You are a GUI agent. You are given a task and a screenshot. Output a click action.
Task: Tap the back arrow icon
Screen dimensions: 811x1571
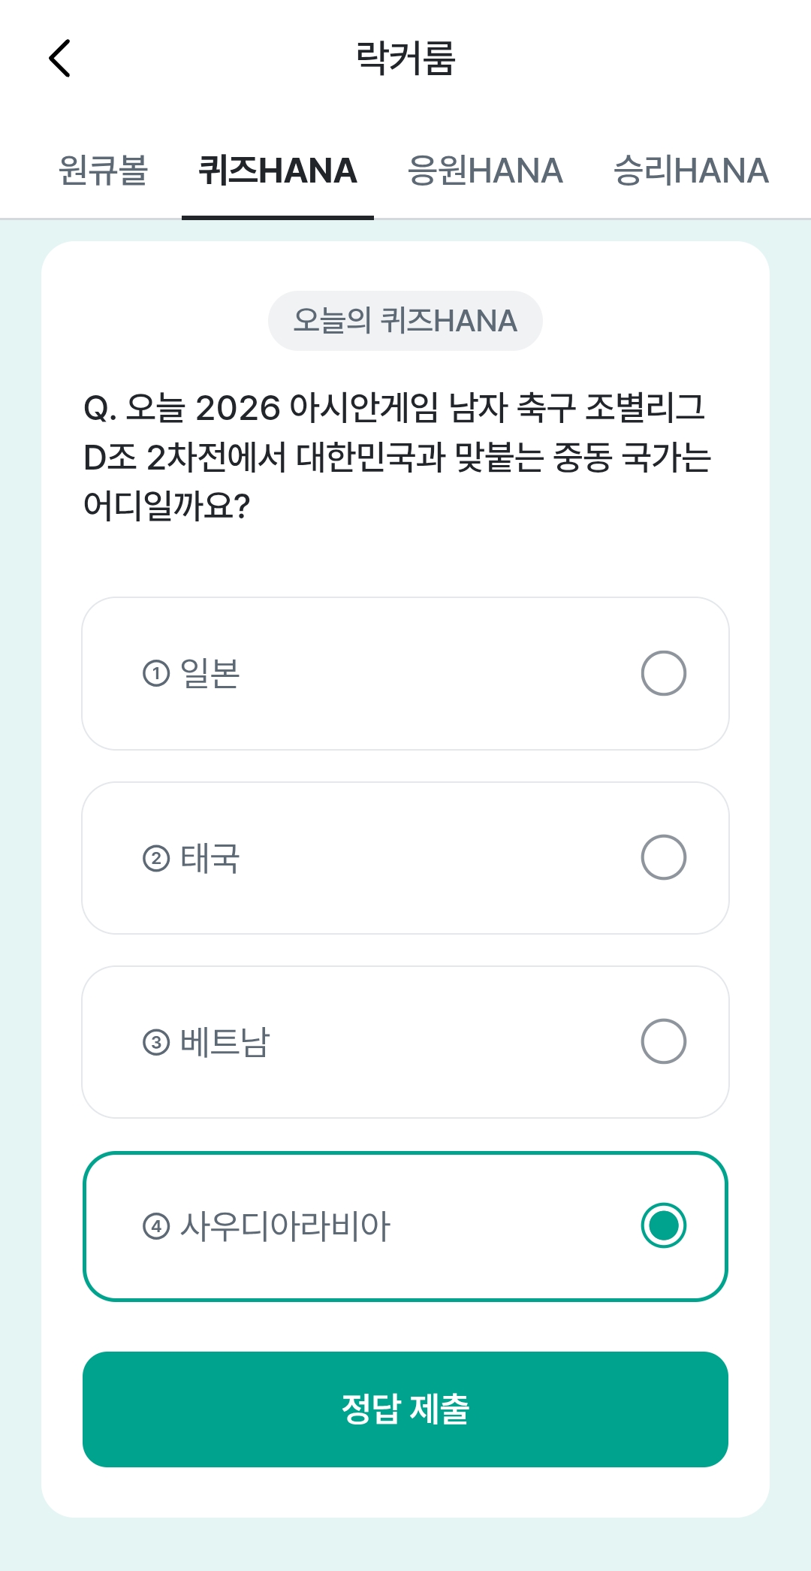pyautogui.click(x=59, y=59)
